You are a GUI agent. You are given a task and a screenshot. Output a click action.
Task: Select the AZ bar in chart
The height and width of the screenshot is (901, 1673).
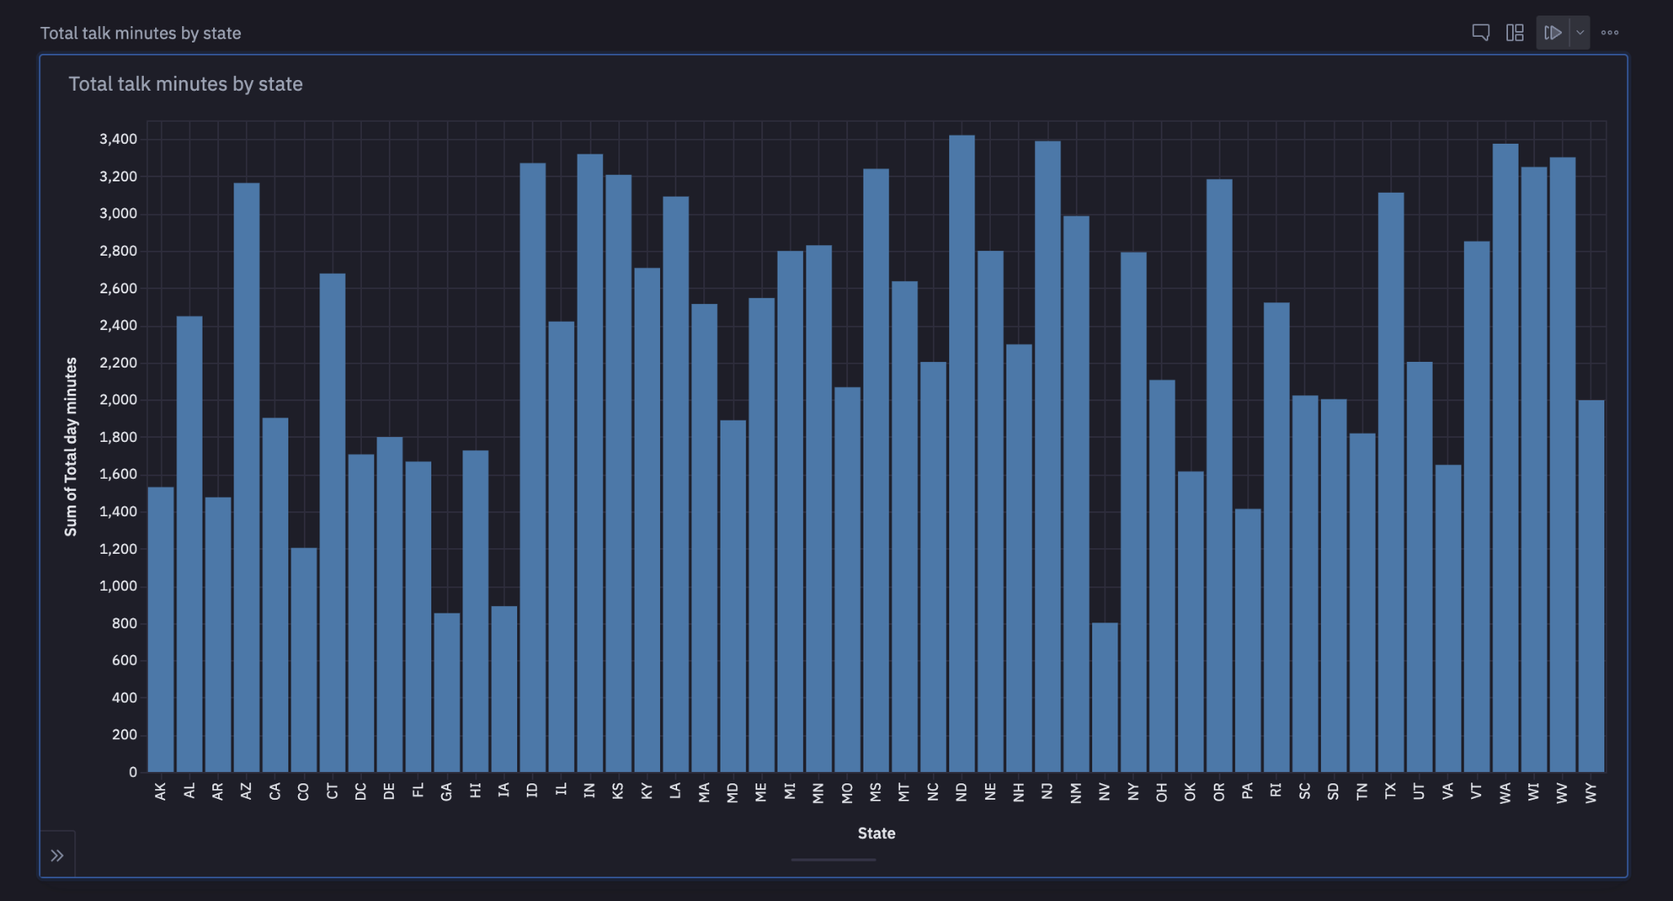[x=247, y=477]
